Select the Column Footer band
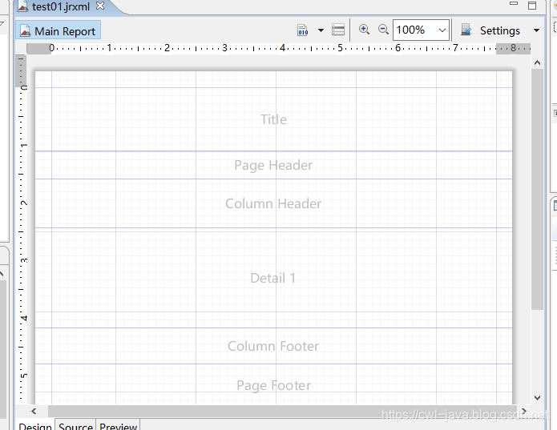The image size is (557, 430). (273, 346)
